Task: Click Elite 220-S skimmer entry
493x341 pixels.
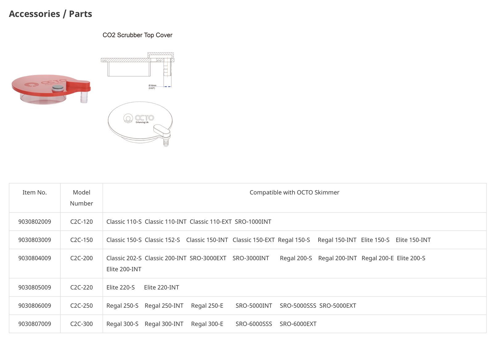Action: pos(120,287)
